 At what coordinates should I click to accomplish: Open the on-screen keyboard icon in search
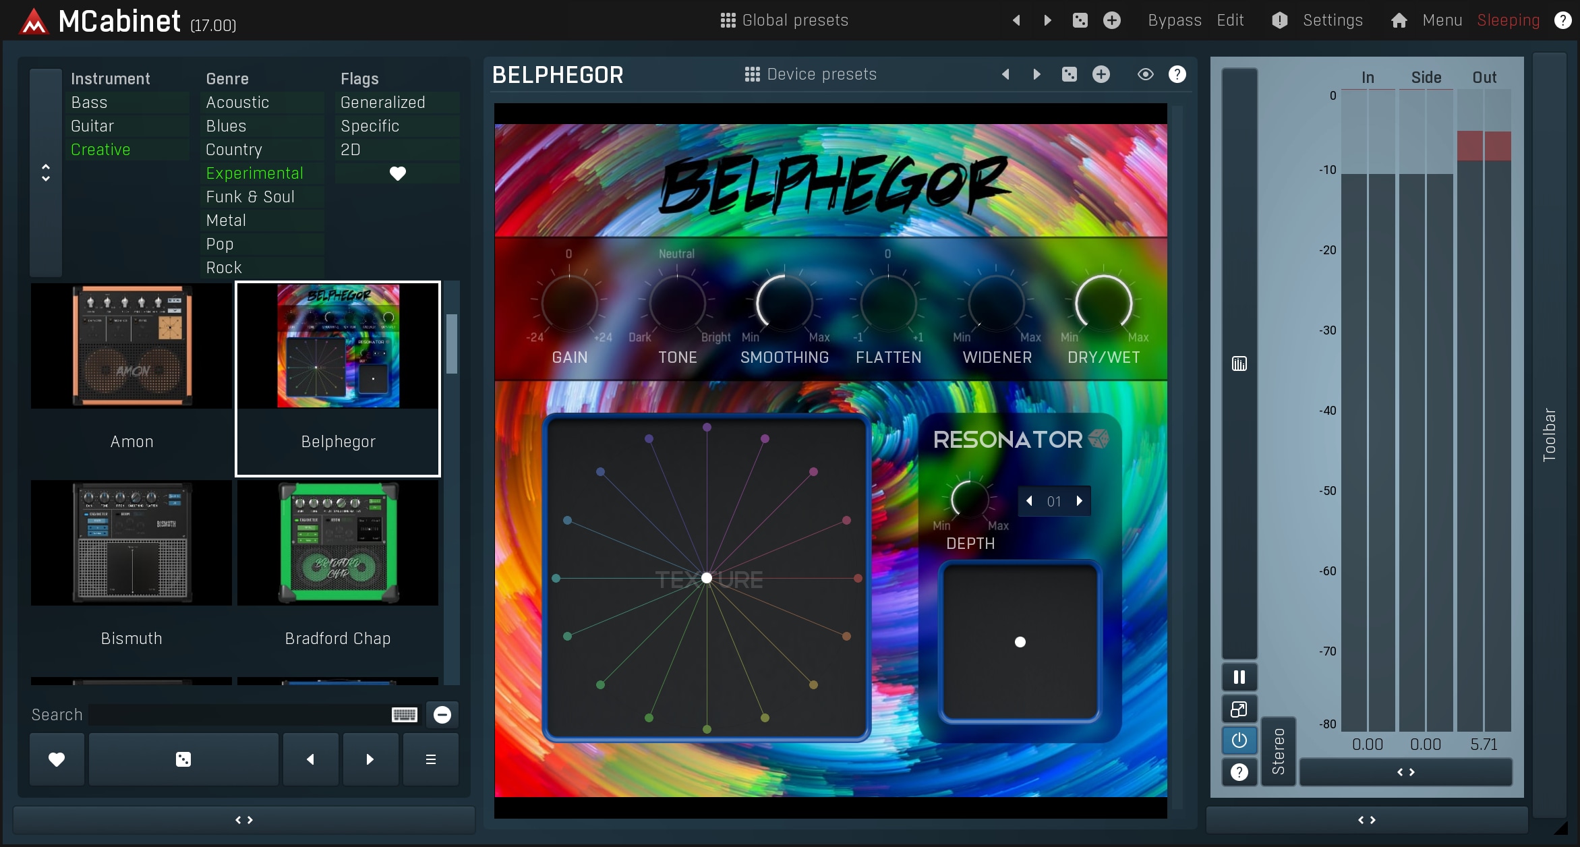pyautogui.click(x=405, y=715)
